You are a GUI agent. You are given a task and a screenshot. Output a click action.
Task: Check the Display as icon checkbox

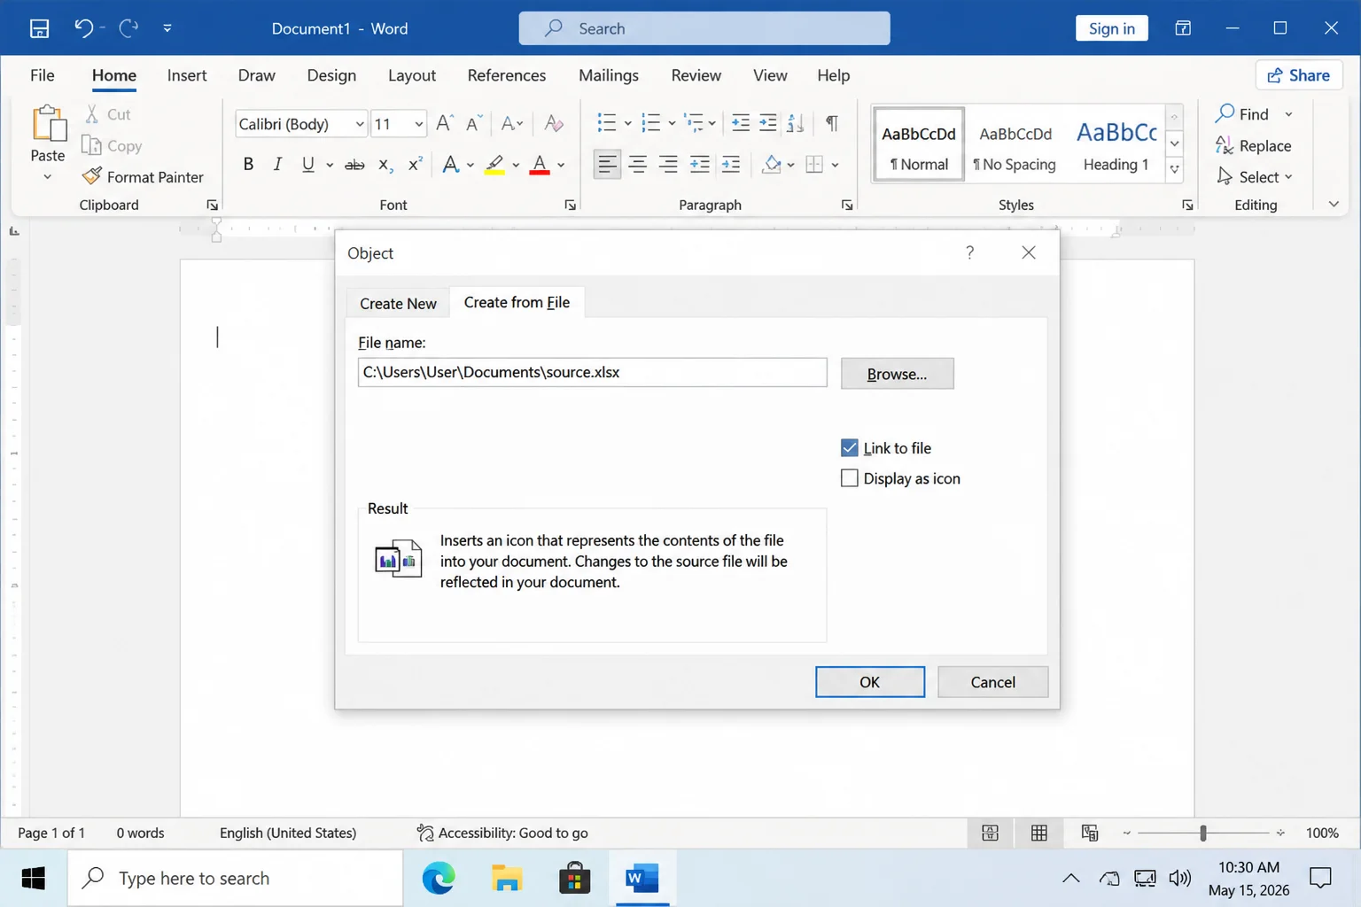click(849, 478)
